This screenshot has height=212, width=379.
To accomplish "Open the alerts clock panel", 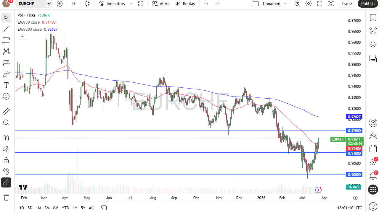I will pyautogui.click(x=373, y=31).
